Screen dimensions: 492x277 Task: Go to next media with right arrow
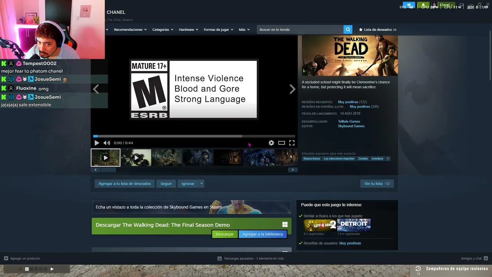[x=293, y=89]
